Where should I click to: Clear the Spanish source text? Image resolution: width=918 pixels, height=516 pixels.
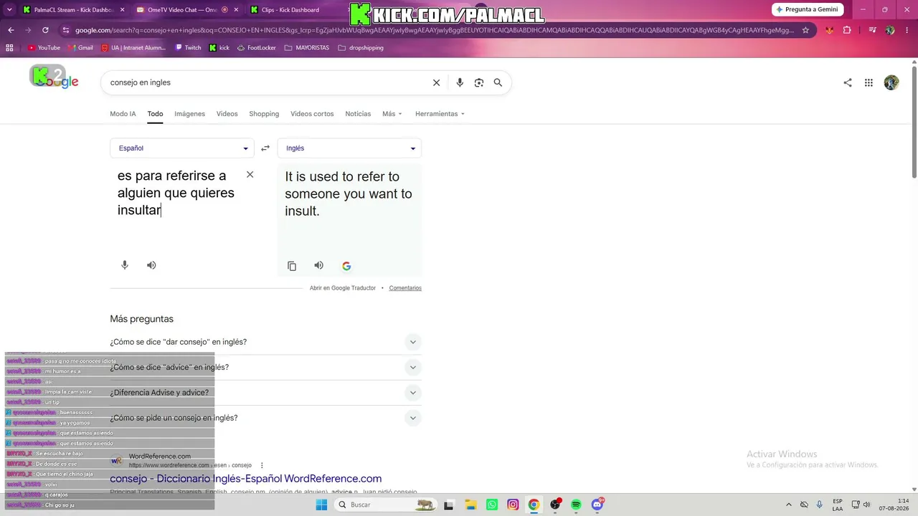[x=250, y=174]
